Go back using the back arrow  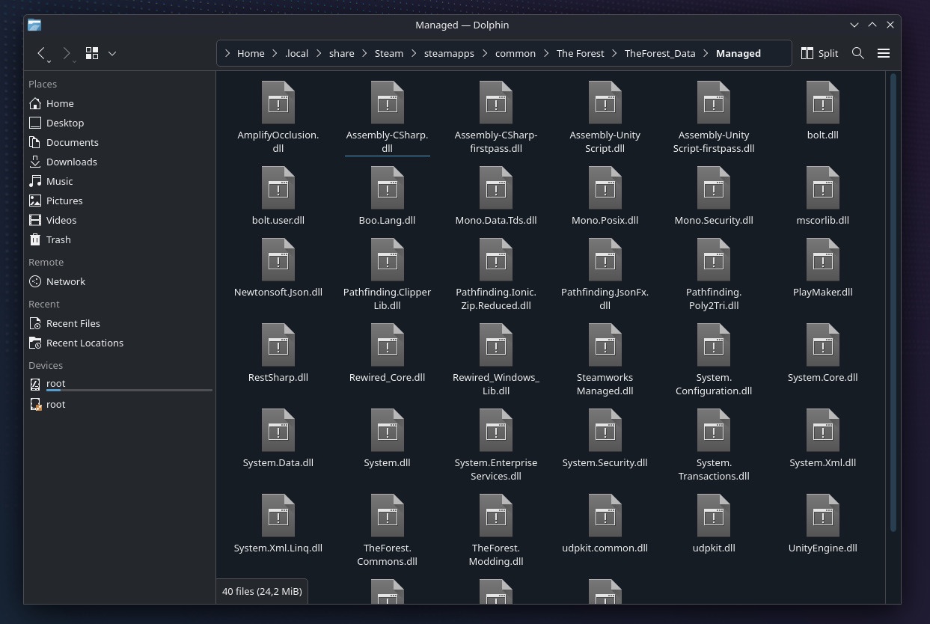point(42,53)
